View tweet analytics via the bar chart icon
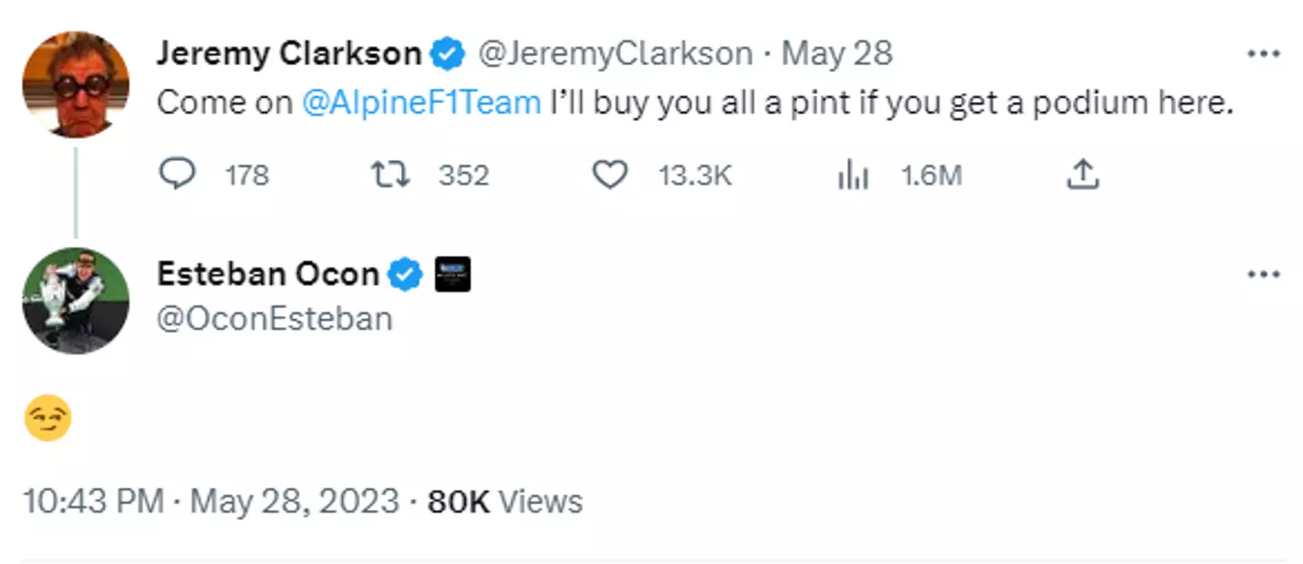This screenshot has height=564, width=1303. point(851,174)
